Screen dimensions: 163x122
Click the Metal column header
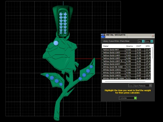[106, 46]
